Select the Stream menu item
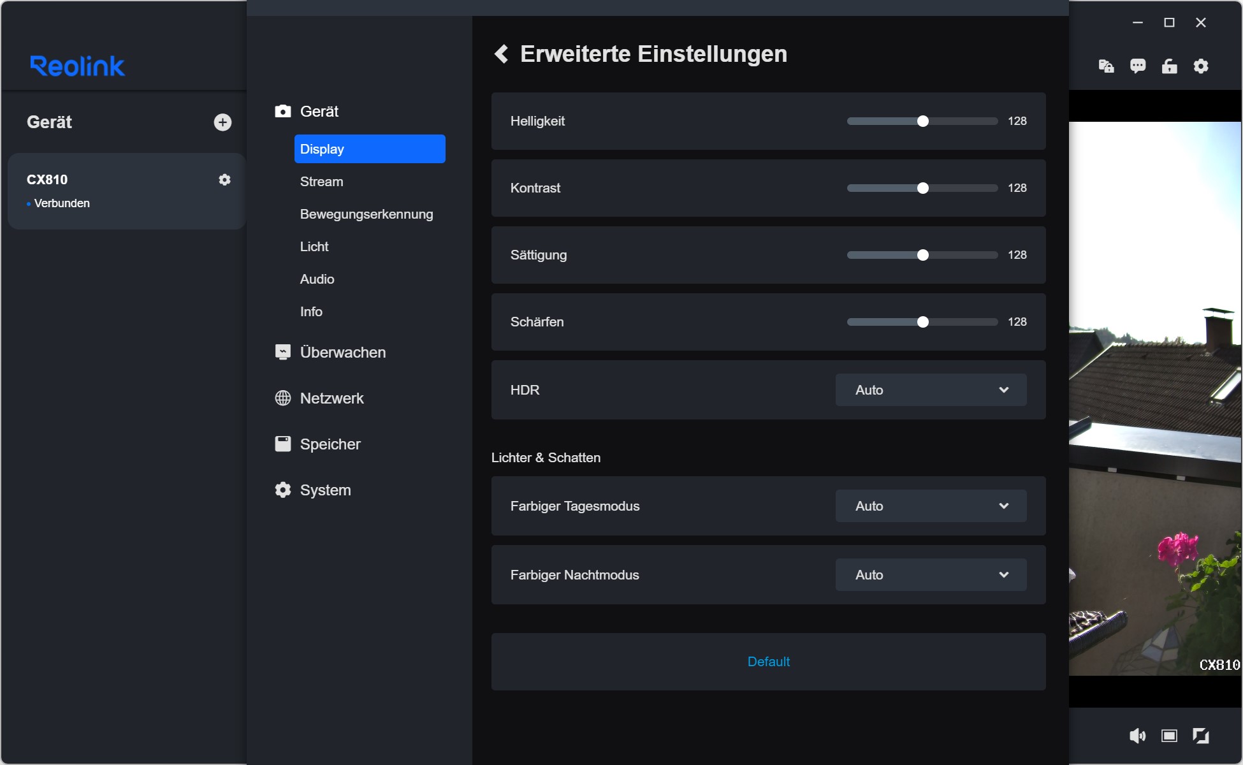Viewport: 1243px width, 765px height. point(321,182)
